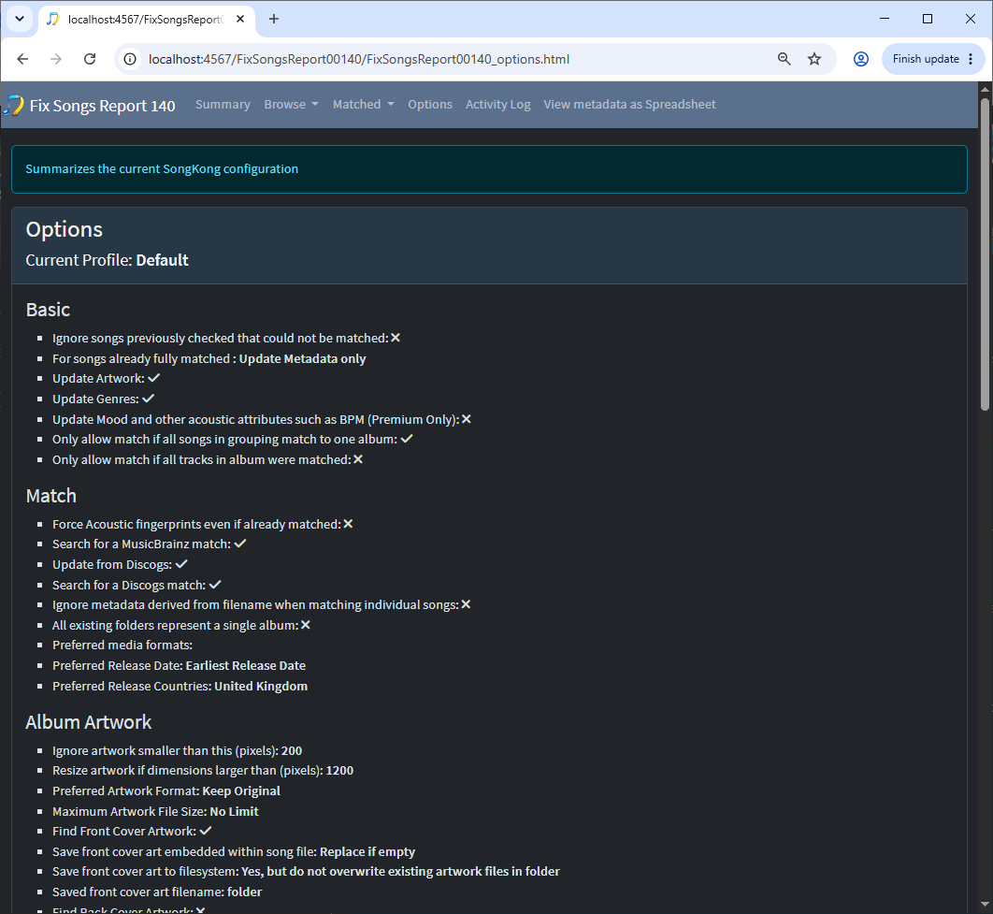Click the Fix Songs Report 140 title
The height and width of the screenshot is (914, 993).
pyautogui.click(x=102, y=106)
